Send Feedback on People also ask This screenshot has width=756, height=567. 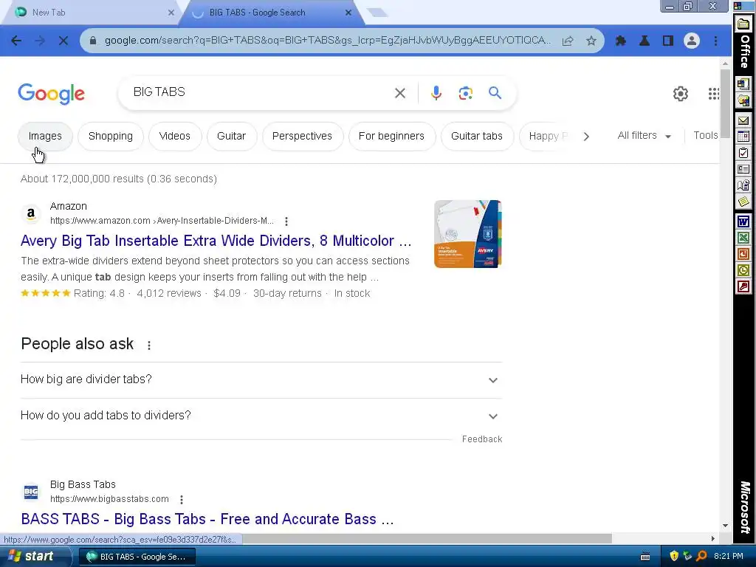(482, 439)
